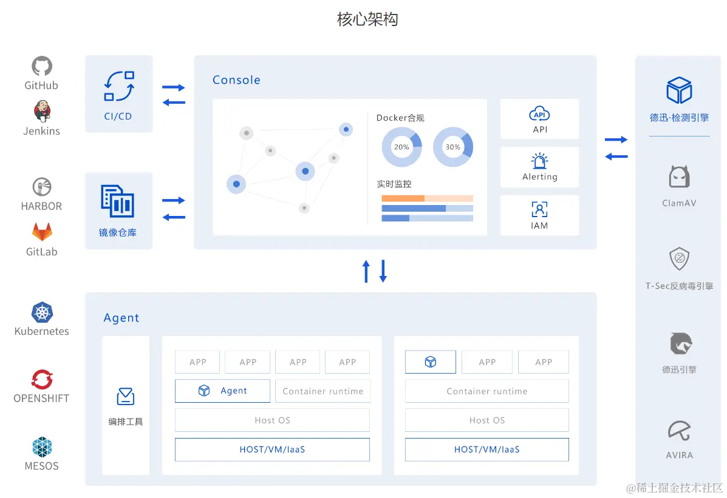Click the Alerting siren icon
This screenshot has height=498, width=727.
point(539,161)
